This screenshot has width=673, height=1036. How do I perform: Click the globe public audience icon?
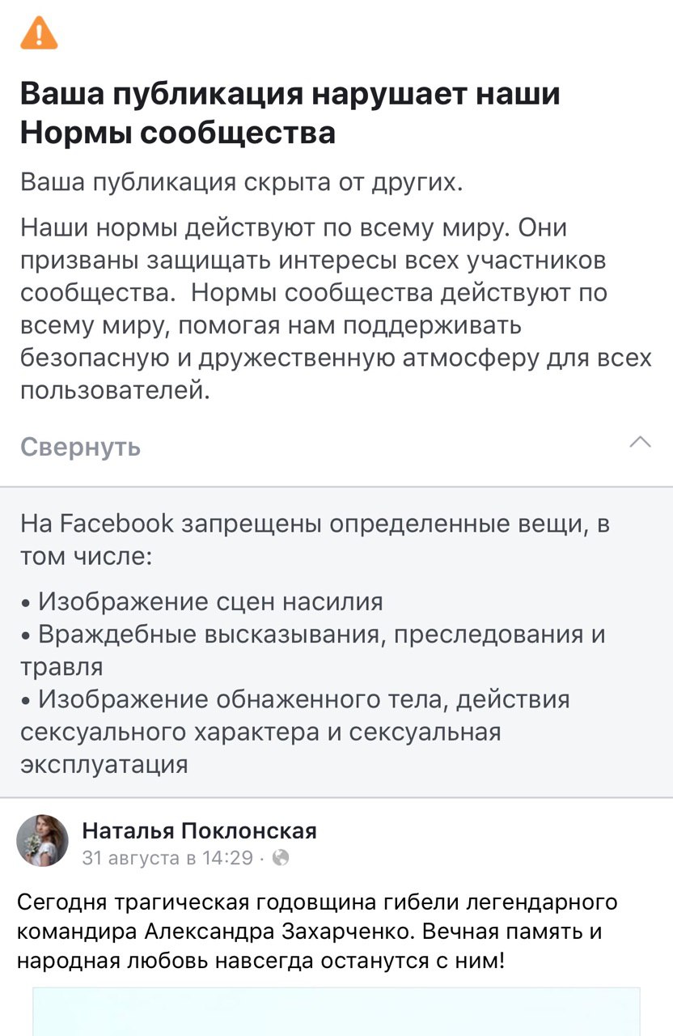(281, 858)
